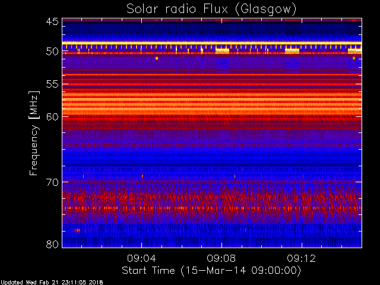Click the red spot near 78 MHz at left
The height and width of the screenshot is (285, 380).
pyautogui.click(x=77, y=230)
